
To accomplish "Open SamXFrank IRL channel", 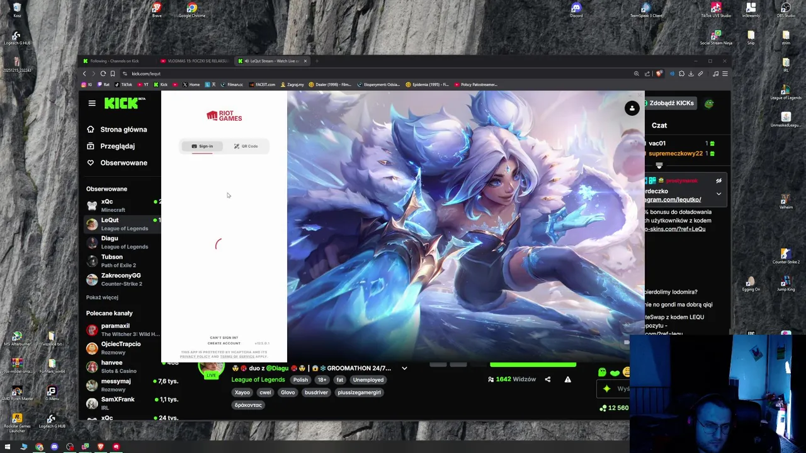I will click(x=122, y=403).
